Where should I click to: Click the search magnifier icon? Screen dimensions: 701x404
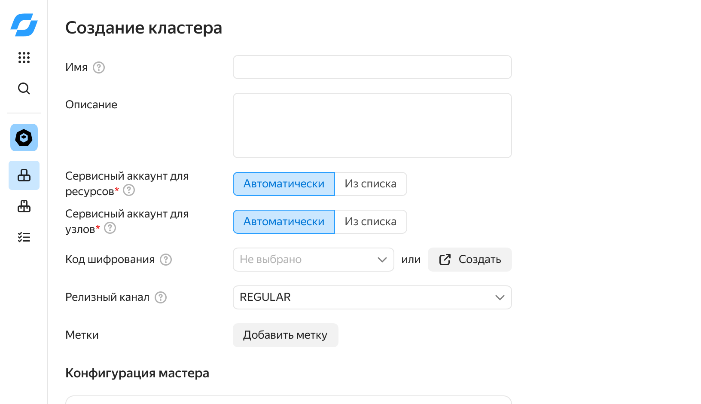coord(24,89)
